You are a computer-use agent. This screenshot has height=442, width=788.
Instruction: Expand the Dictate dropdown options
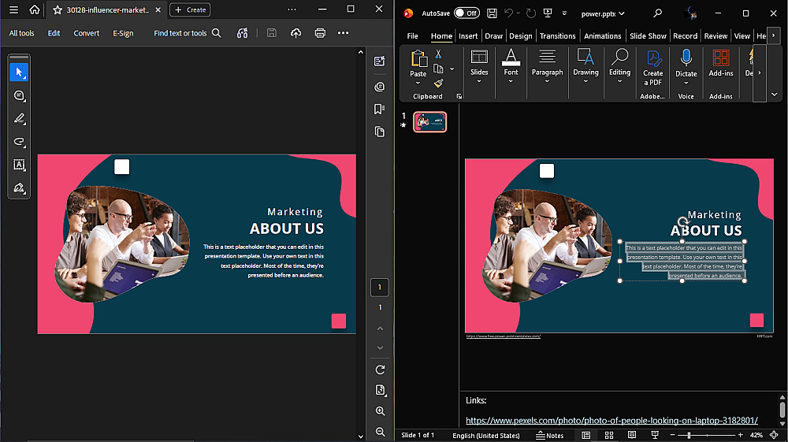[686, 83]
